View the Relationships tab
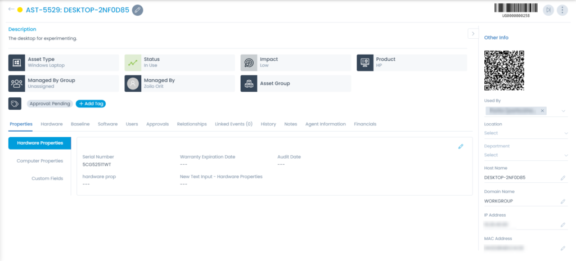This screenshot has width=576, height=261. coord(192,124)
